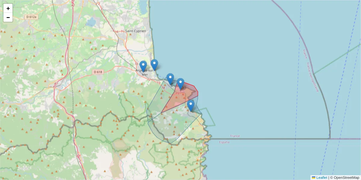This screenshot has height=180, width=361.
Task: Click the Saint-Cyprien town label
Action: [136, 31]
